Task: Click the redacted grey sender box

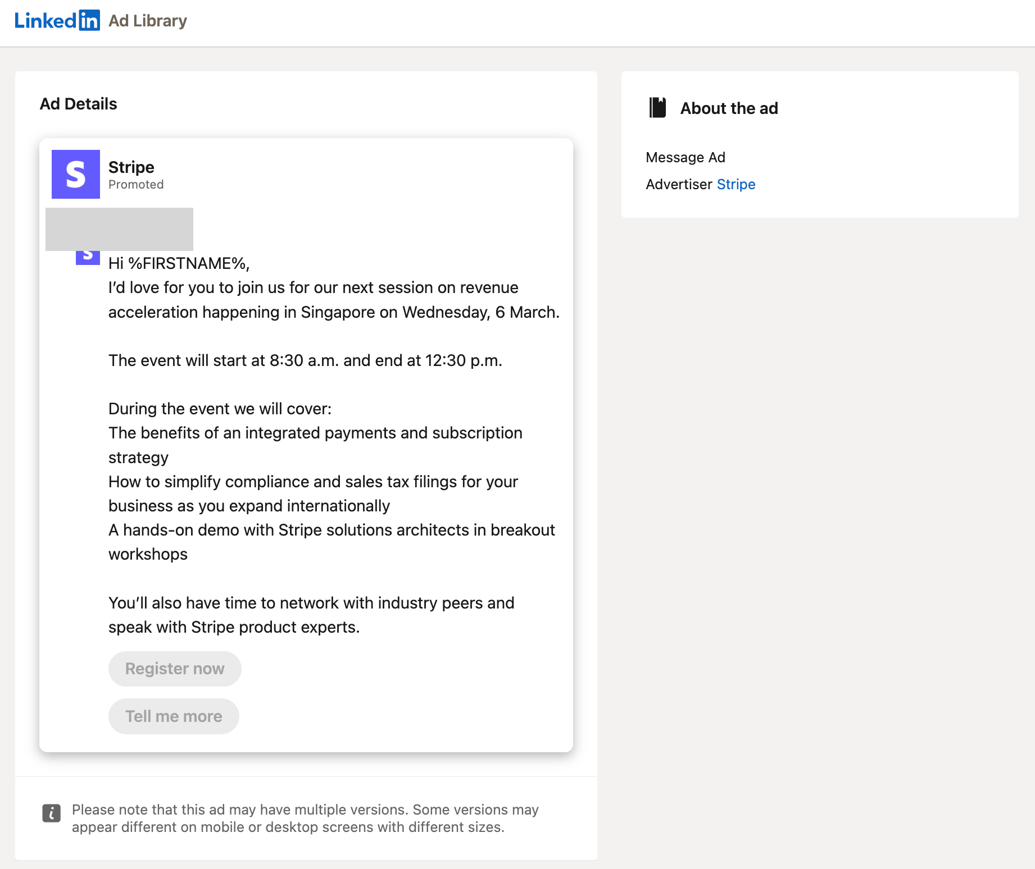Action: tap(119, 229)
